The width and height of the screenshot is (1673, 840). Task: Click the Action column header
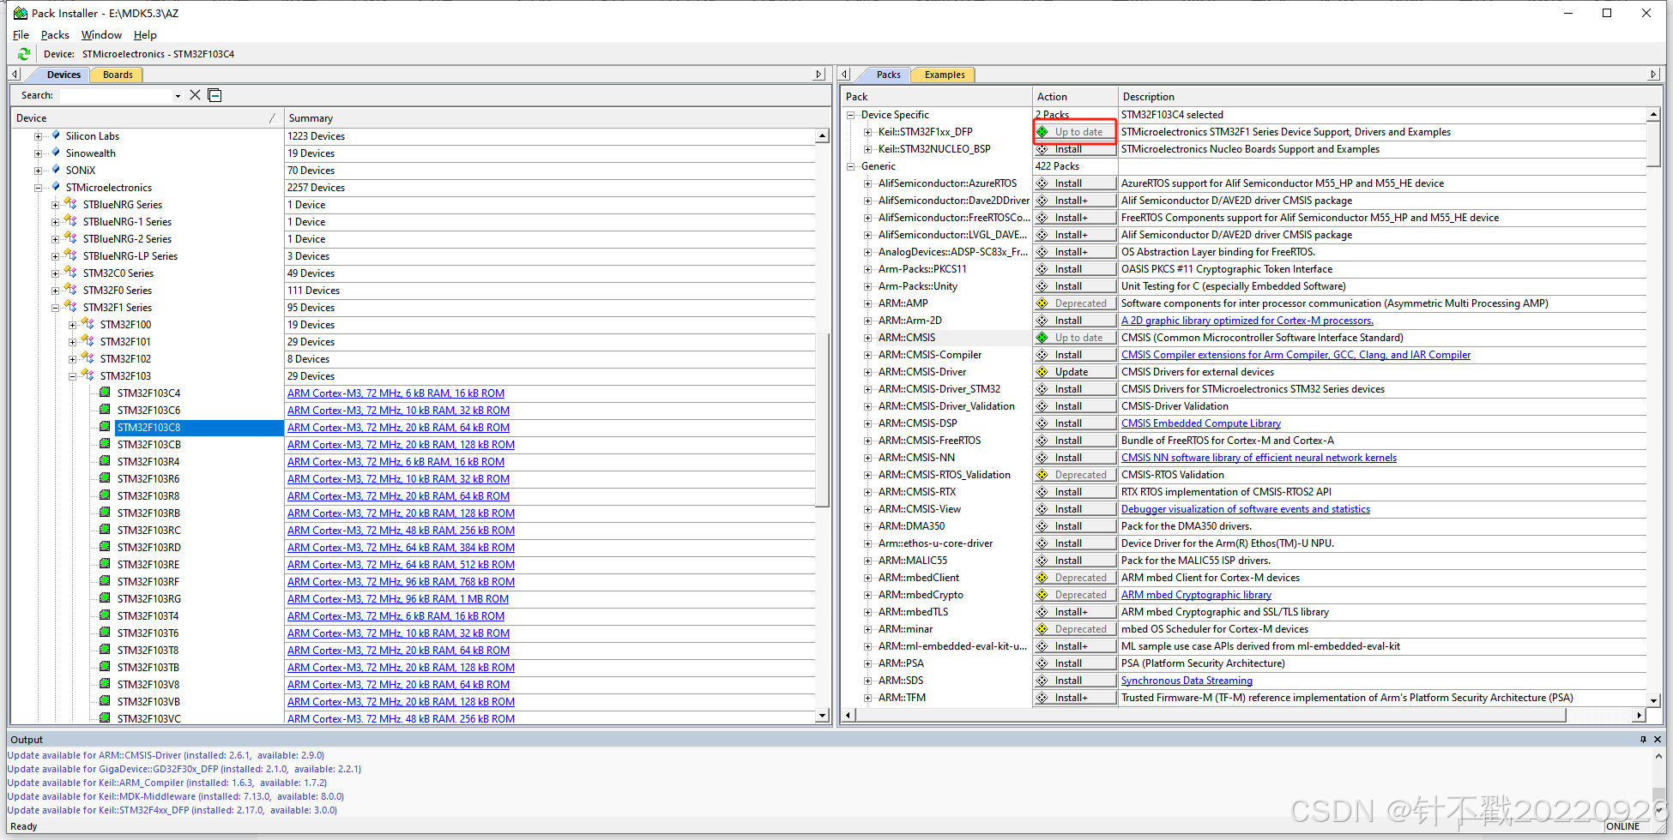coord(1075,97)
